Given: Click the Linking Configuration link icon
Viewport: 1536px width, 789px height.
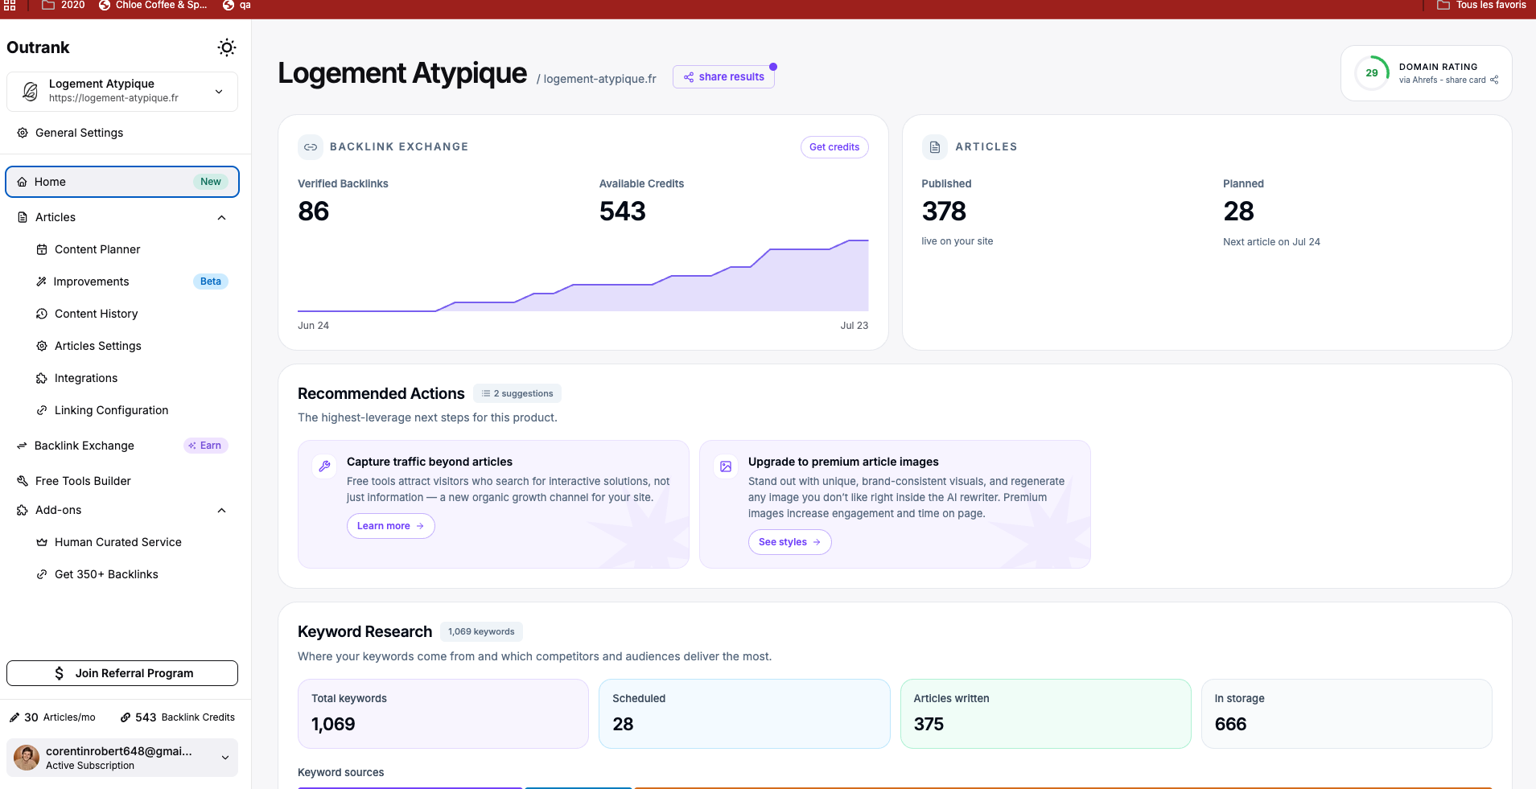Looking at the screenshot, I should pos(42,410).
